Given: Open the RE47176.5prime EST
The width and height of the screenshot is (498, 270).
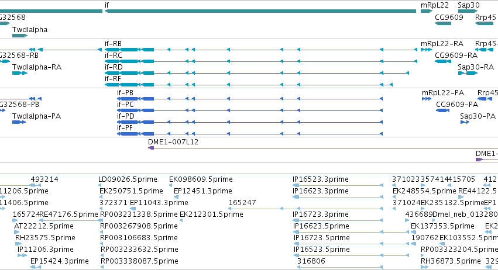Looking at the screenshot, I should (x=70, y=220).
